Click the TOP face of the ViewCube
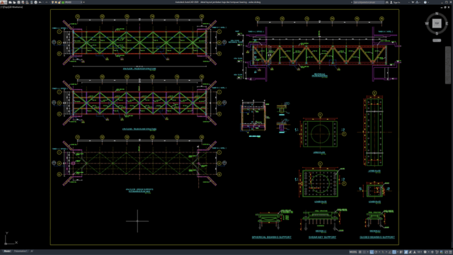Viewport: 453px width, 255px height. point(437,23)
